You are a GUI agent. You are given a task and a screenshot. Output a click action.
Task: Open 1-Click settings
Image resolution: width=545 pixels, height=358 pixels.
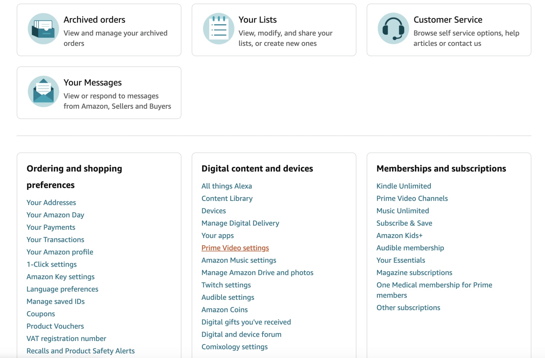click(x=51, y=264)
